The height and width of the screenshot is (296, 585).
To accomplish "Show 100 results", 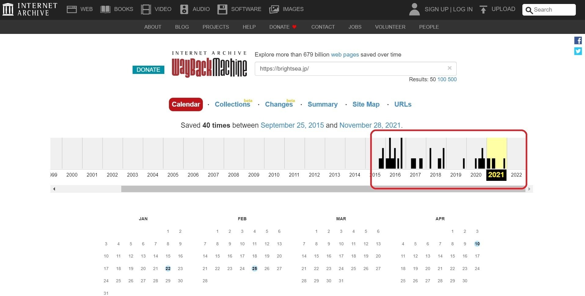I will [x=442, y=79].
